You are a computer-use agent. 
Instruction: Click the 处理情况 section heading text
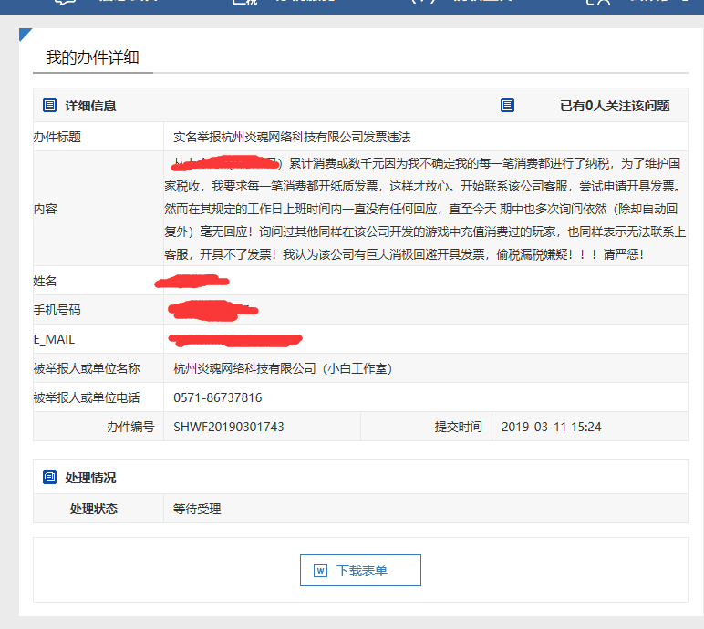90,478
